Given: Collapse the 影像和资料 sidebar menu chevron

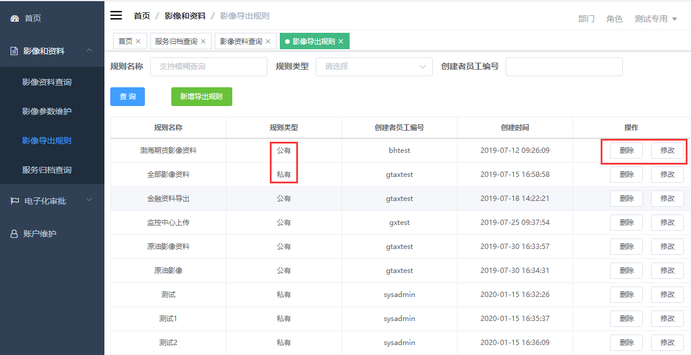Looking at the screenshot, I should point(90,50).
